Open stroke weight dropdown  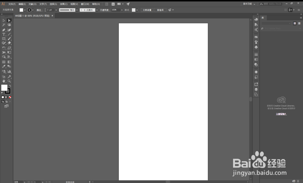coord(56,10)
